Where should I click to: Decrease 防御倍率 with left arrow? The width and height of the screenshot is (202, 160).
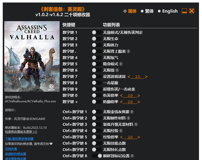click(x=121, y=102)
